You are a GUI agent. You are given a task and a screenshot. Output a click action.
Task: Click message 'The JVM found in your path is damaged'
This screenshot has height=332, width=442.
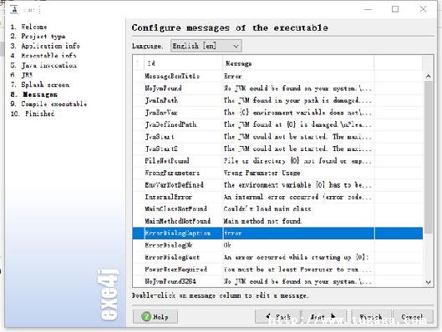(x=297, y=100)
